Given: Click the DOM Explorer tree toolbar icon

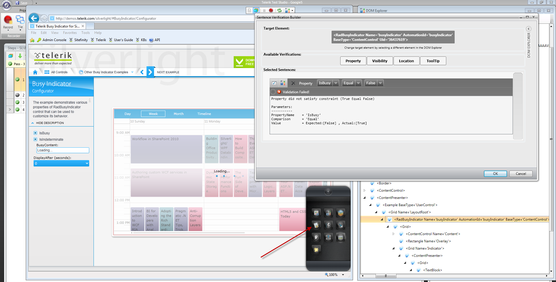Looking at the screenshot, I should tap(287, 10).
